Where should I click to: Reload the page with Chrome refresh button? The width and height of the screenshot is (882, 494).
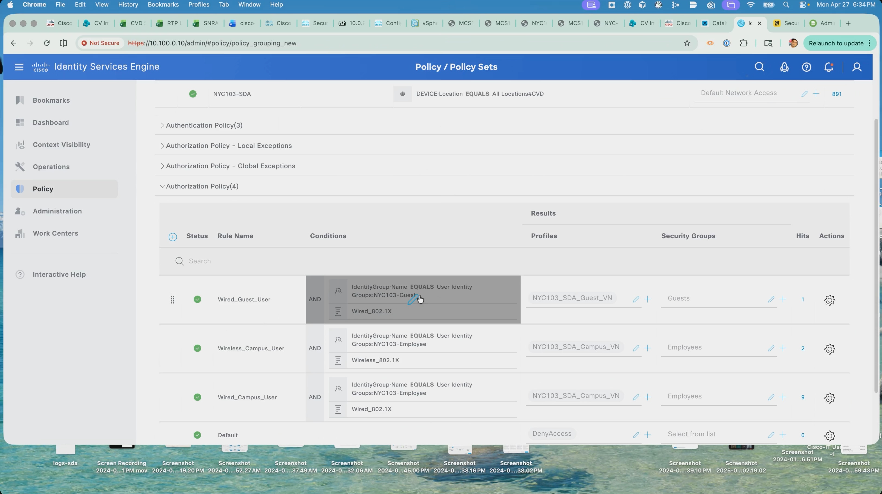coord(47,43)
